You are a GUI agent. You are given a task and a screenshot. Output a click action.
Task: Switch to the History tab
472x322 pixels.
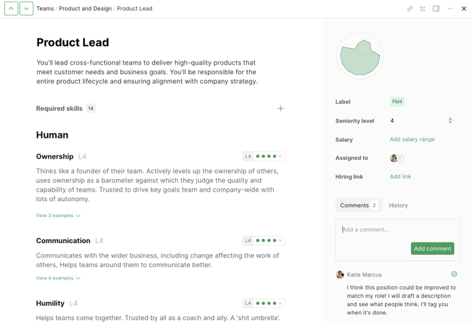399,205
